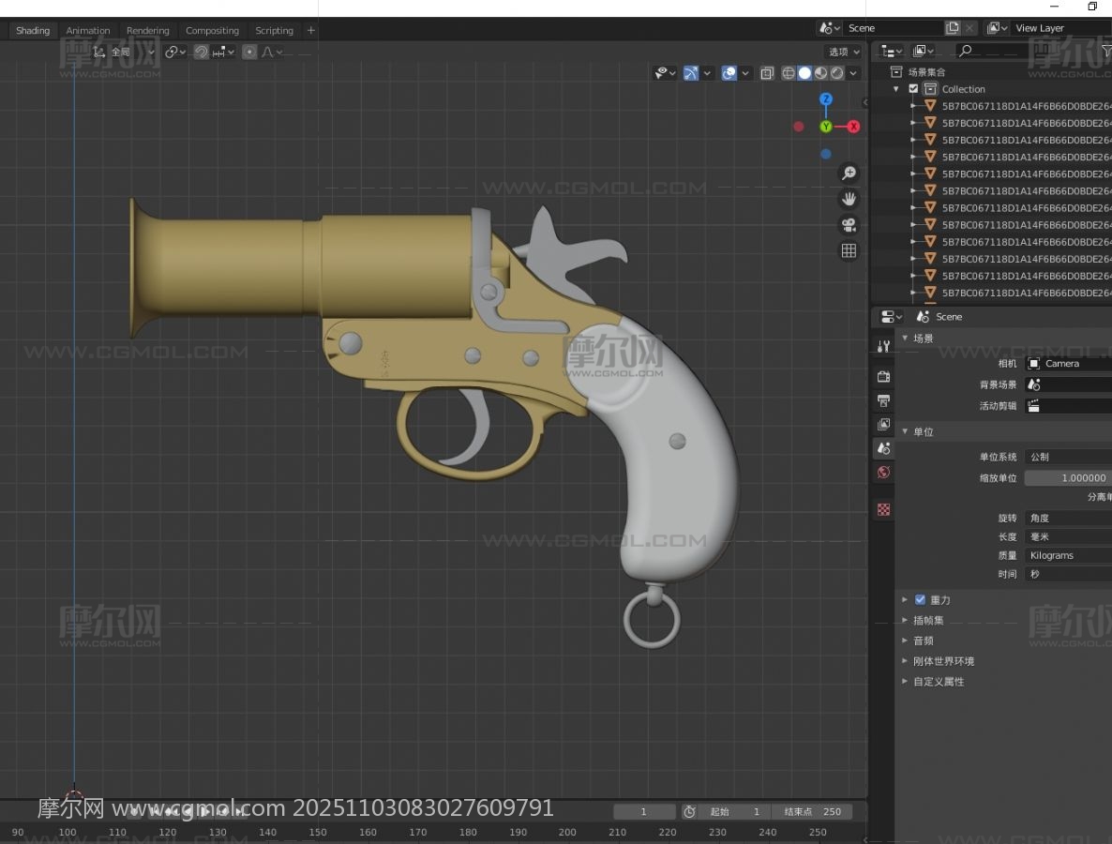1112x844 pixels.
Task: Switch orthographic view using the grid icon
Action: tap(849, 250)
